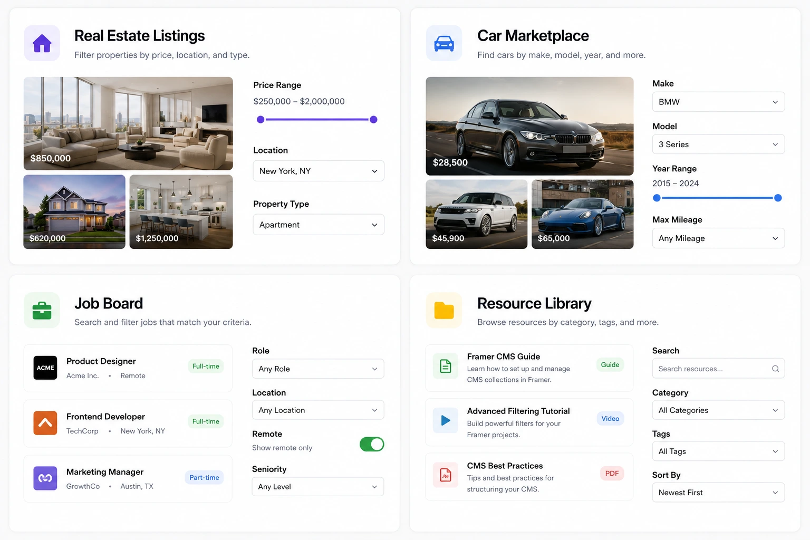810x540 pixels.
Task: Click the yellow folder Resource Library icon
Action: click(444, 311)
